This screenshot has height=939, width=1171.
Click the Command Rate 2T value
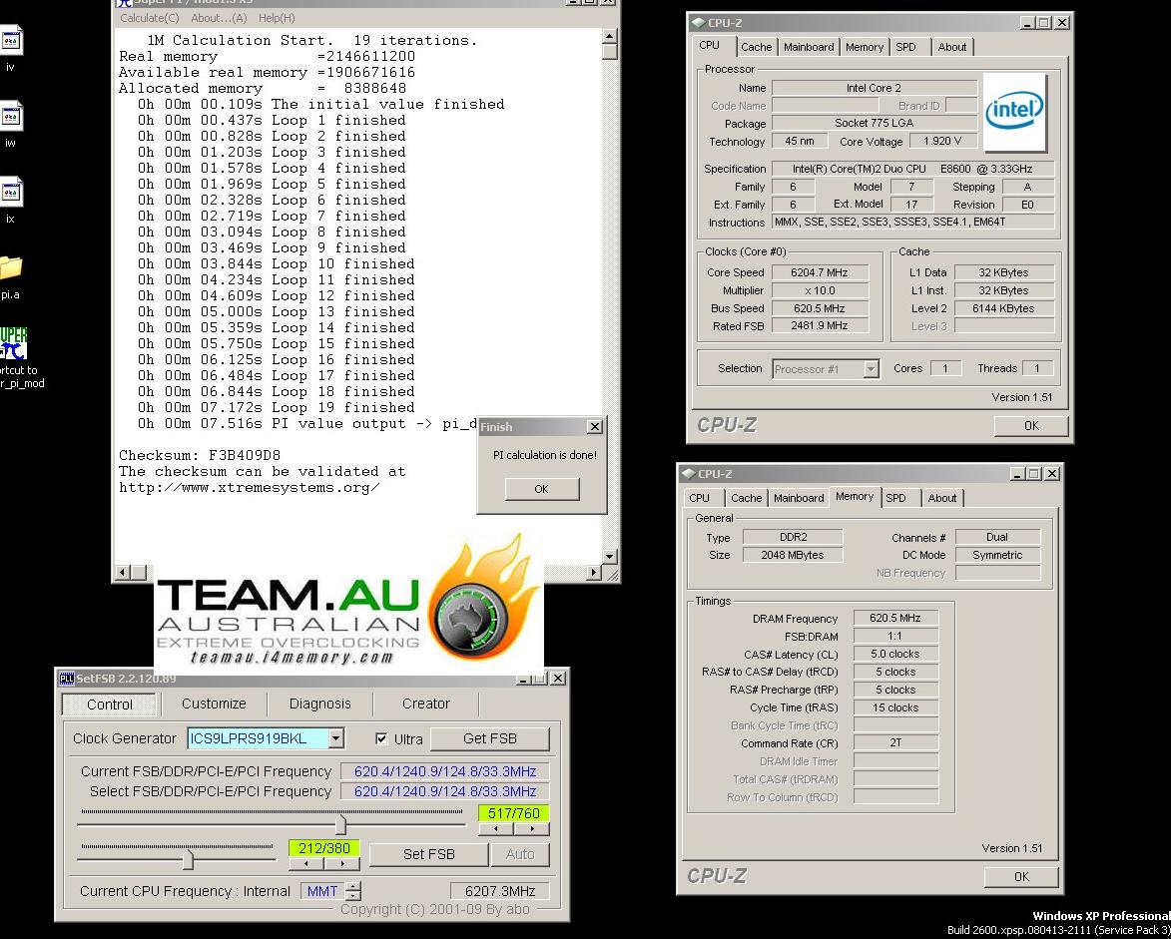894,743
